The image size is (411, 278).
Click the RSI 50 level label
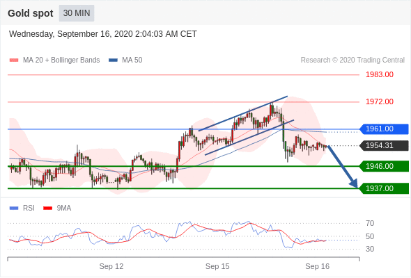370,236
